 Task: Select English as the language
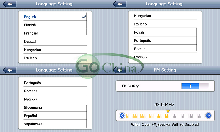pos(30,17)
